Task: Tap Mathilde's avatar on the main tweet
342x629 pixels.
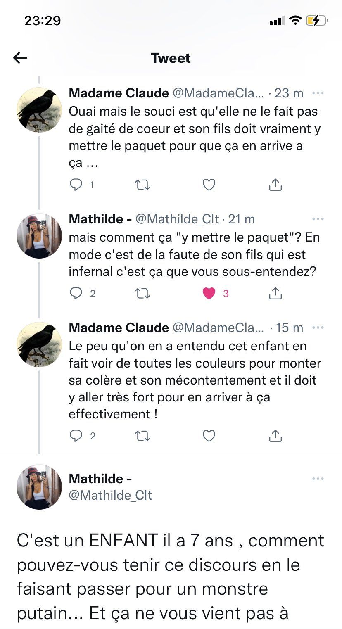Action: 39,487
